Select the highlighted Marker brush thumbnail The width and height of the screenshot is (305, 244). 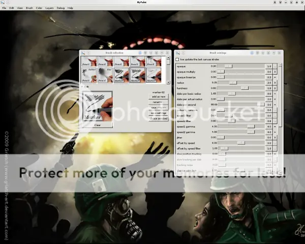[137, 75]
